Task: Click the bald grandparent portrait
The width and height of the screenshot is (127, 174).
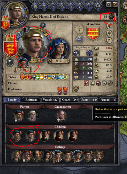Action: click(x=61, y=116)
